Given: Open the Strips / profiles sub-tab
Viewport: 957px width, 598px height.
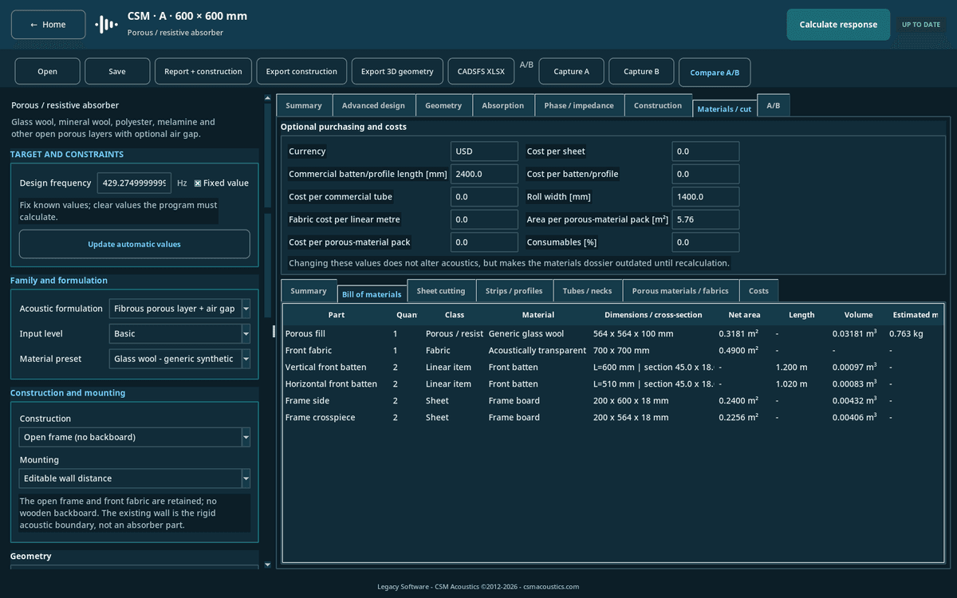Looking at the screenshot, I should click(x=514, y=291).
